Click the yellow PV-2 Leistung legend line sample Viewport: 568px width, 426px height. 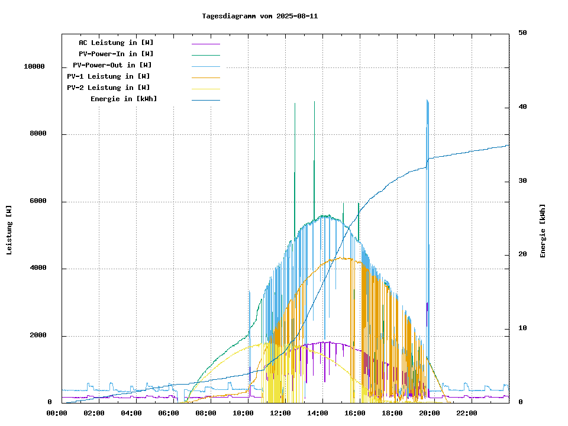tap(205, 88)
